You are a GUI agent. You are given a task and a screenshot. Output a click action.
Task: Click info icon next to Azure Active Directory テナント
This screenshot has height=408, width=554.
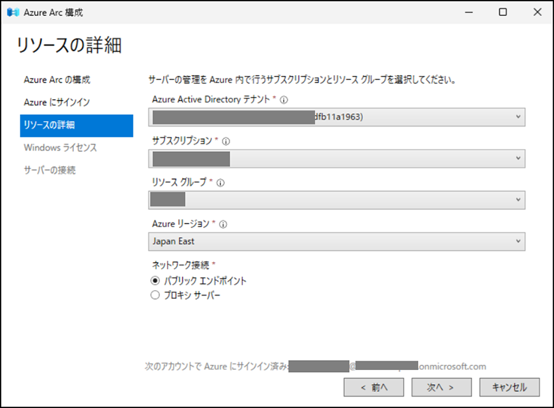[284, 100]
